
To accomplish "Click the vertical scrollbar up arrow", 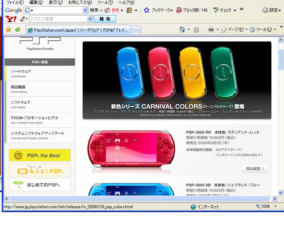I will [x=280, y=40].
